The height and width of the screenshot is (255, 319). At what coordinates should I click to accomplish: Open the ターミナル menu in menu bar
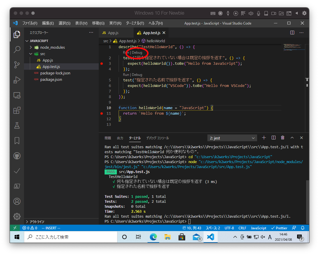pyautogui.click(x=135, y=23)
